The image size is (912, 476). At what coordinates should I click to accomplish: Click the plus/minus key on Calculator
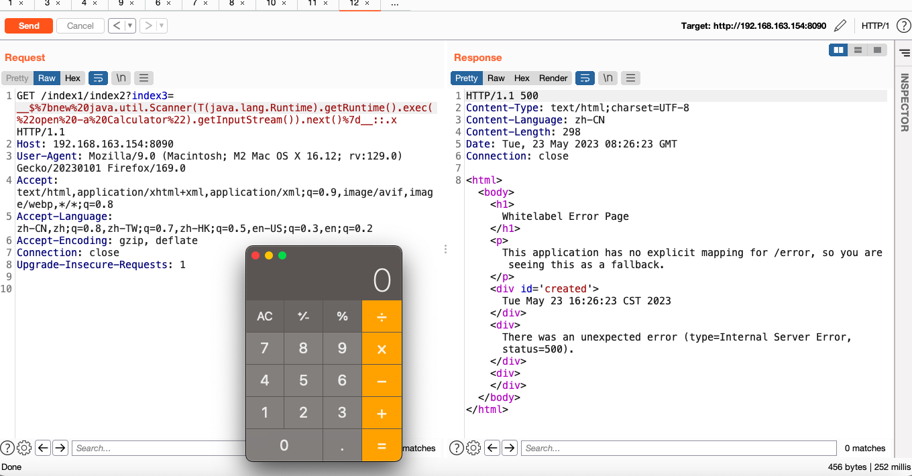click(303, 316)
